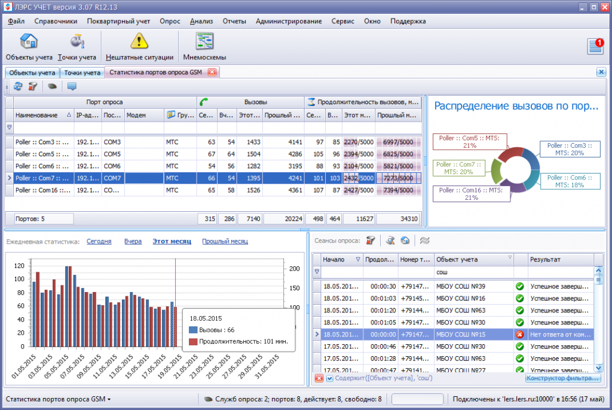Switch to the Точки учета tab
The image size is (612, 410).
point(82,72)
